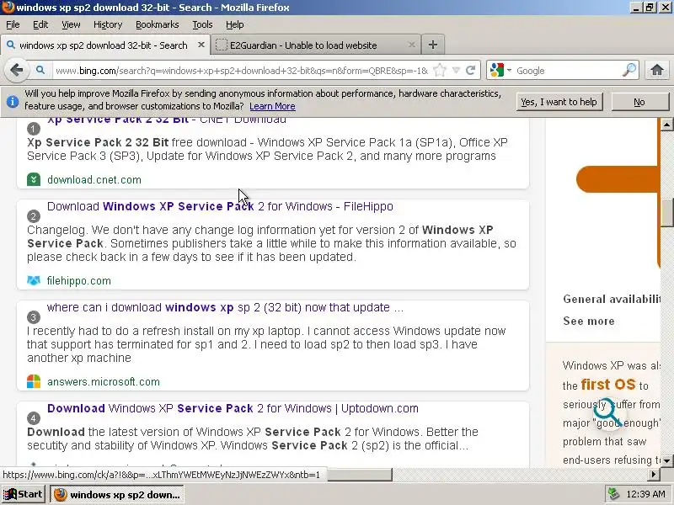The height and width of the screenshot is (505, 674).
Task: Open the Learn More link
Action: click(272, 106)
